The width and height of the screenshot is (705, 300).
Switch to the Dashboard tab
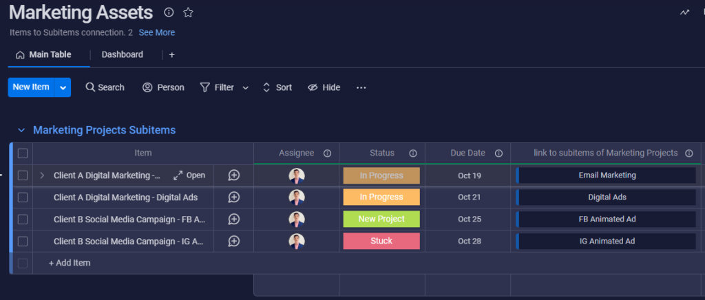[x=123, y=55]
